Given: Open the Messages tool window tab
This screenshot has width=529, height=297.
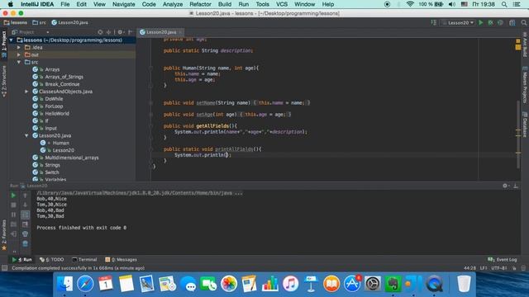Looking at the screenshot, I should pyautogui.click(x=121, y=260).
